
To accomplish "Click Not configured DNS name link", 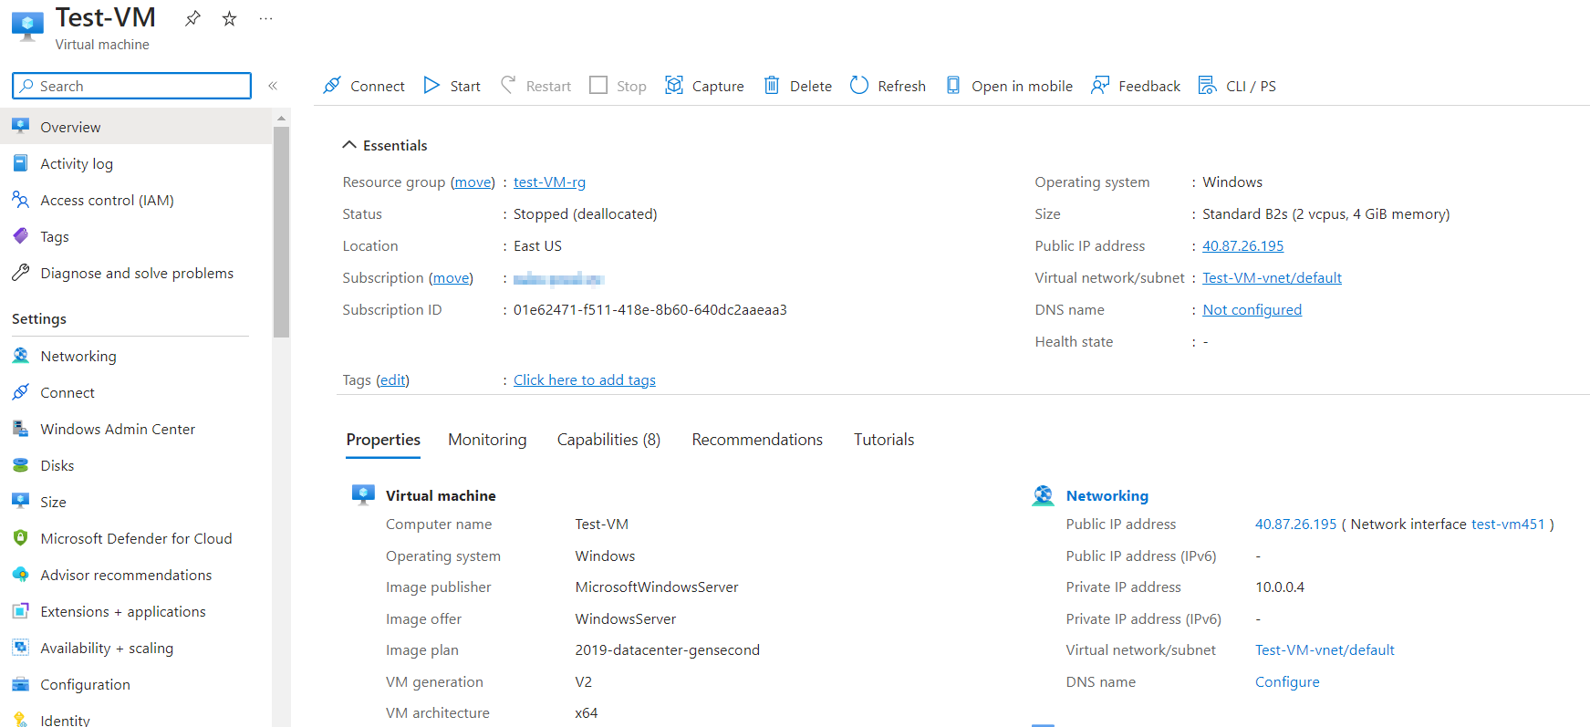I will click(1252, 310).
